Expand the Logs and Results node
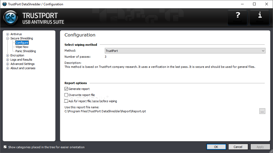The height and width of the screenshot is (153, 273). click(7, 60)
